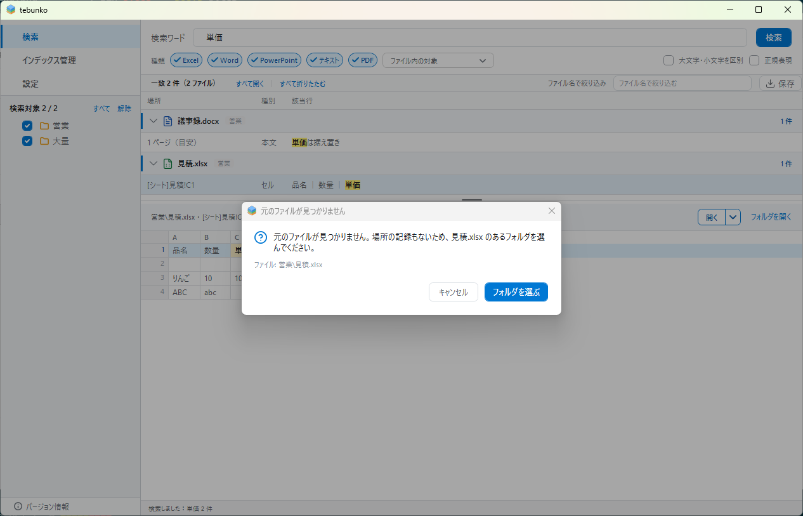Click the 品名 cell in preview row 1
Screen dimensions: 803x516
tap(184, 250)
